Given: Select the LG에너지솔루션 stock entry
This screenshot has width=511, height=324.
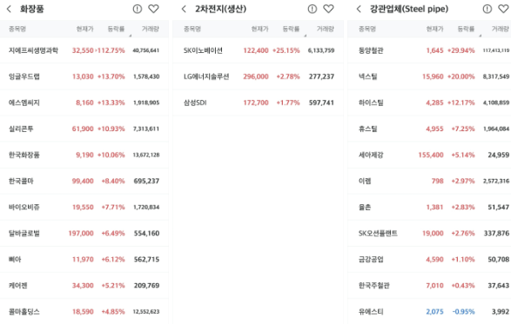Looking at the screenshot, I should (x=258, y=76).
